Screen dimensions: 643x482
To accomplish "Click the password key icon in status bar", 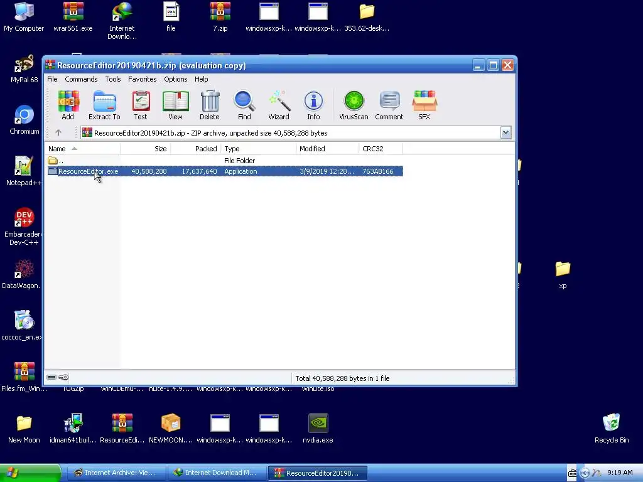I will click(x=63, y=377).
